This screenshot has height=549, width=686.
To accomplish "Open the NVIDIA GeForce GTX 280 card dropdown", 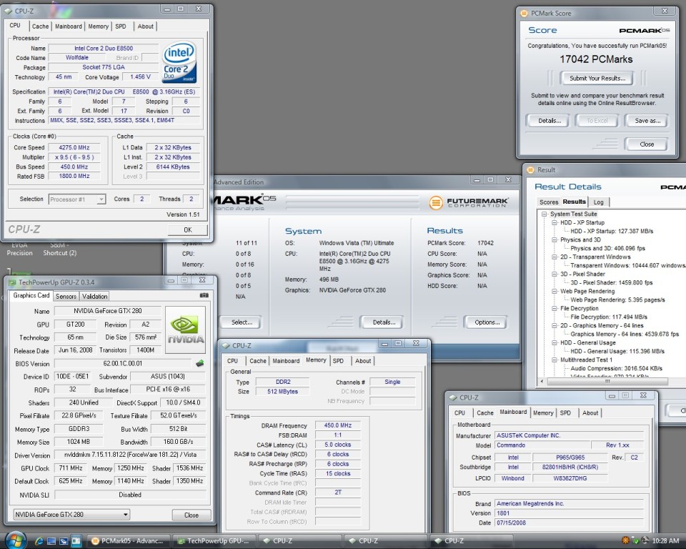I will coord(71,515).
